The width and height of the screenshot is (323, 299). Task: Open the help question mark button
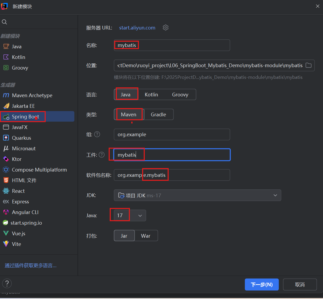tap(7, 283)
